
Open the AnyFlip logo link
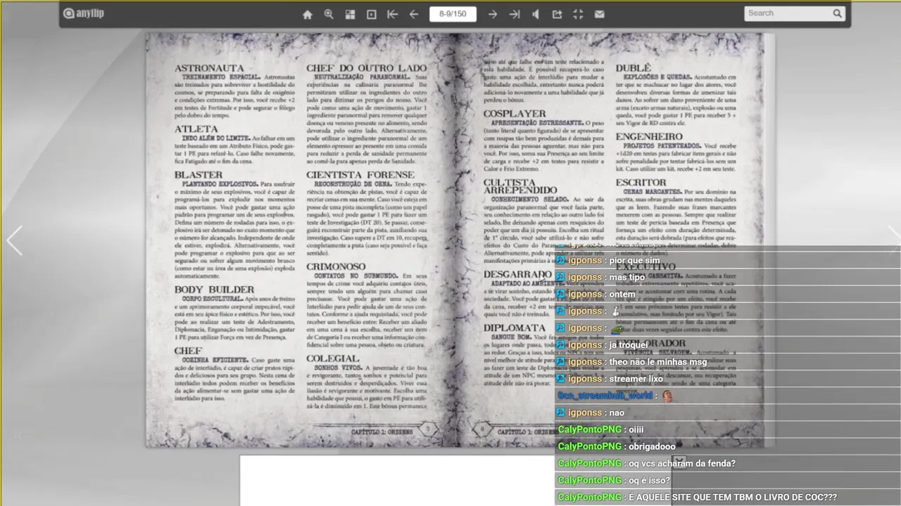83,13
